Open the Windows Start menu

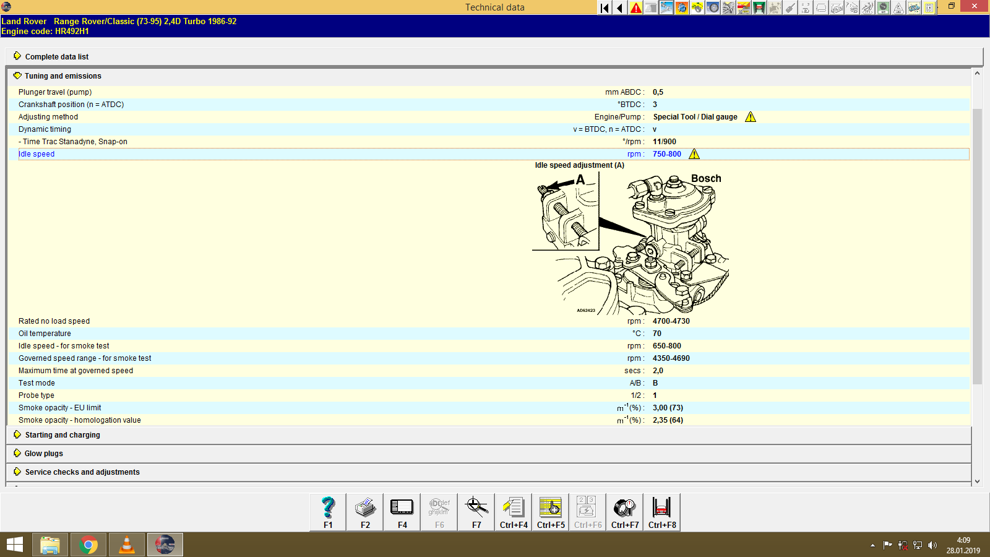[13, 545]
